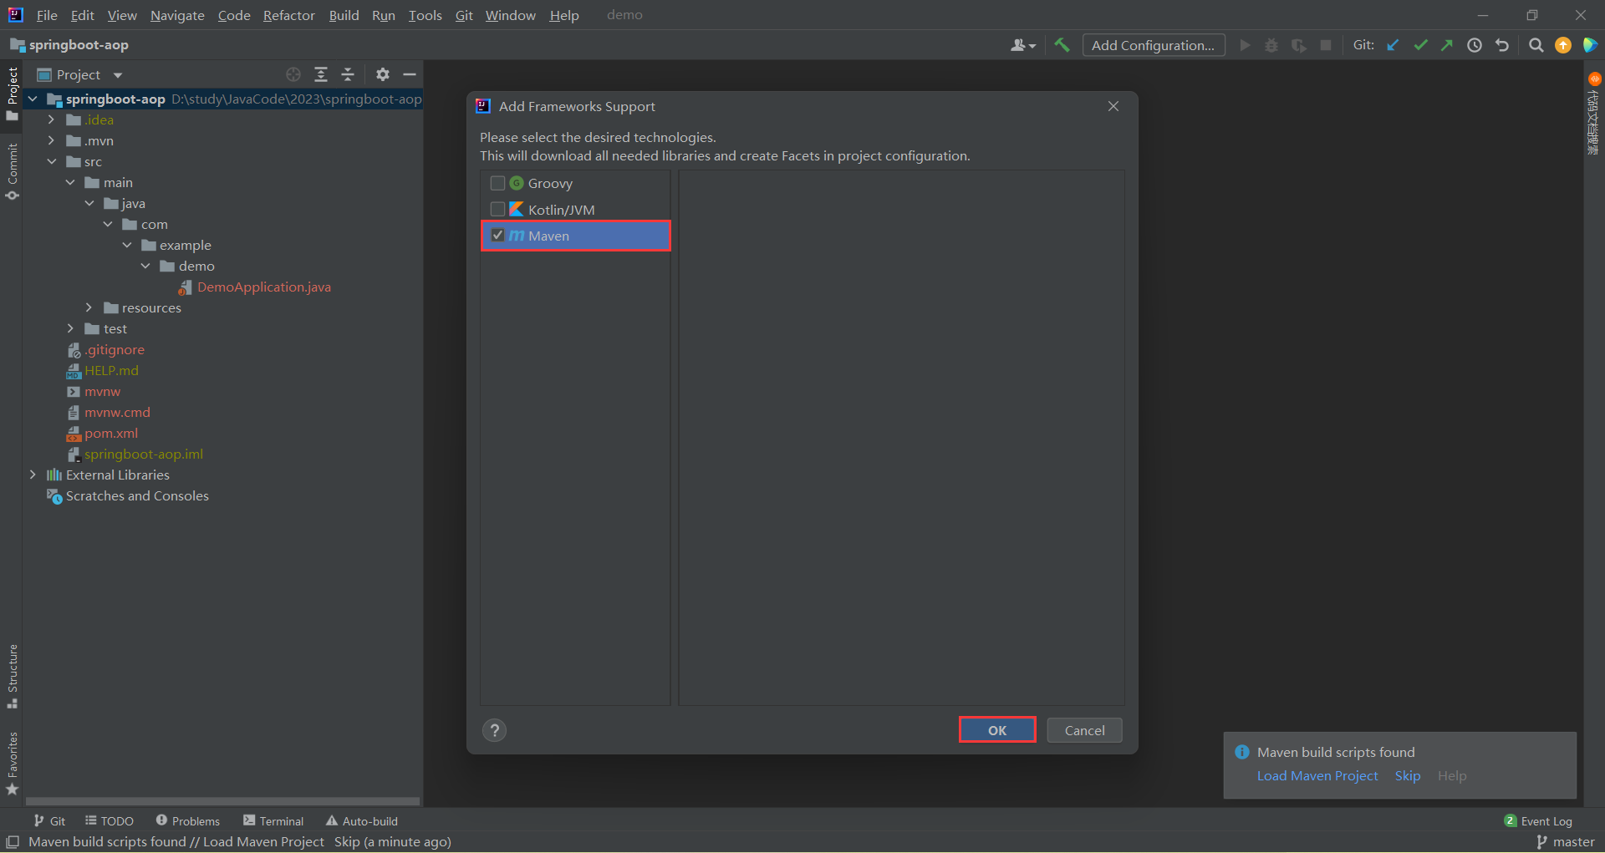Screen dimensions: 1605x853
Task: Enable the Groovy checkbox
Action: (497, 183)
